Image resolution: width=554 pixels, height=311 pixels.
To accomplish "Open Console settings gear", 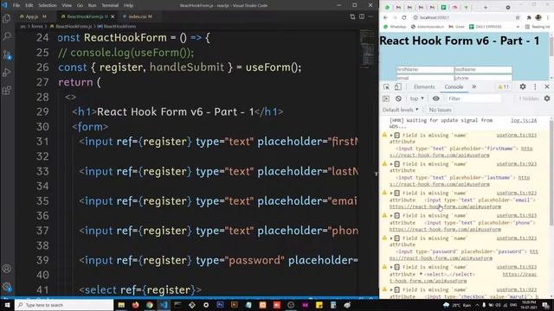I will click(547, 98).
